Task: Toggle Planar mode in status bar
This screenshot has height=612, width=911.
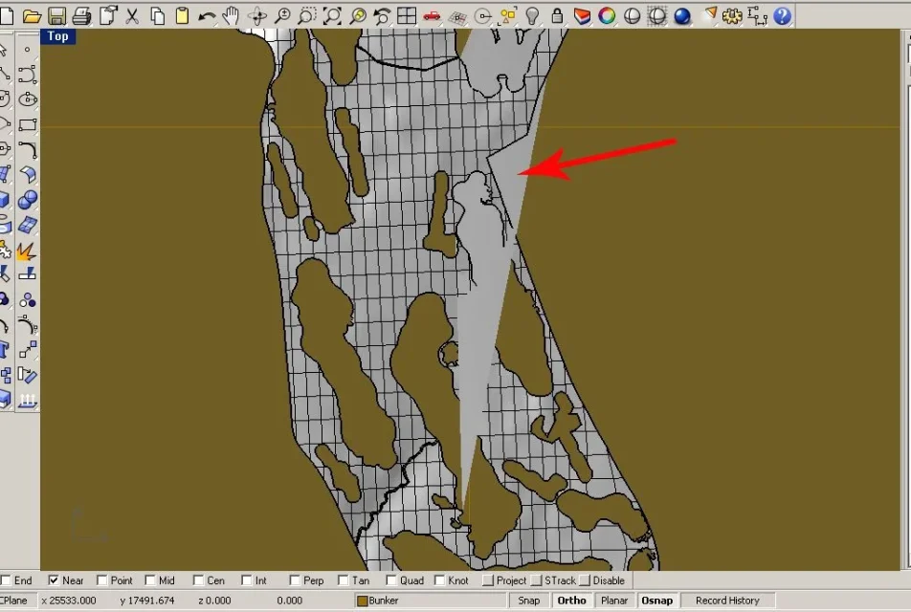Action: pyautogui.click(x=614, y=601)
